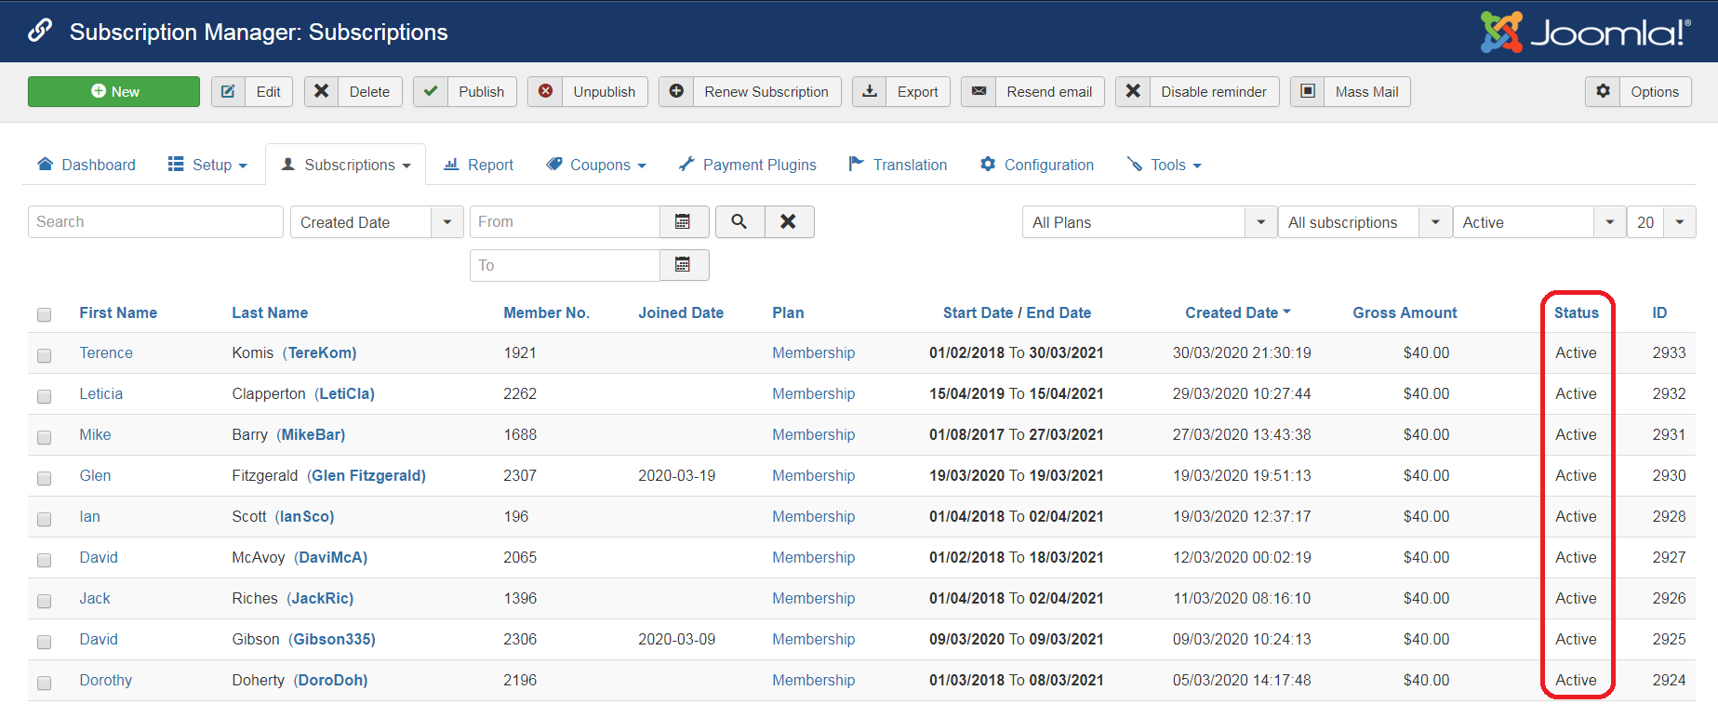
Task: Check the box for Glen Fitzgerald
Action: coord(44,478)
